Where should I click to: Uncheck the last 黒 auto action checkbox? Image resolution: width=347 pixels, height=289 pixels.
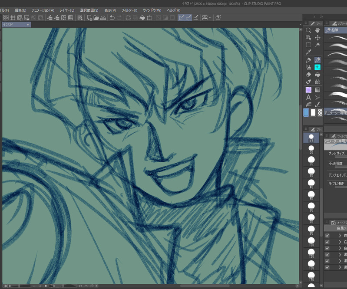(327, 267)
